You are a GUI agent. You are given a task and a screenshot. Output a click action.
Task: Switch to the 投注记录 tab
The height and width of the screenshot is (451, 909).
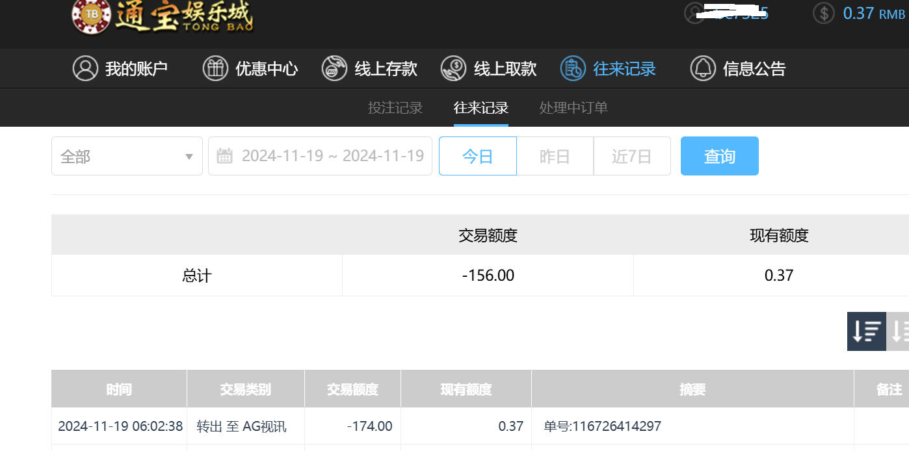click(x=395, y=108)
